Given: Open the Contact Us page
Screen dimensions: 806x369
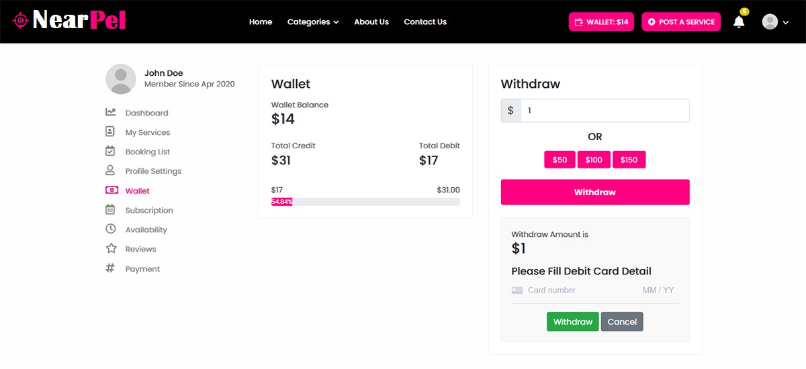Looking at the screenshot, I should [425, 22].
